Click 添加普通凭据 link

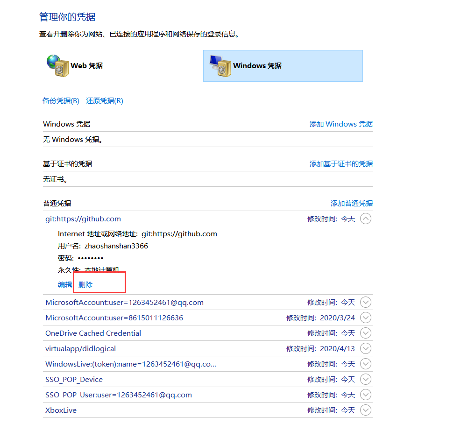pos(351,204)
